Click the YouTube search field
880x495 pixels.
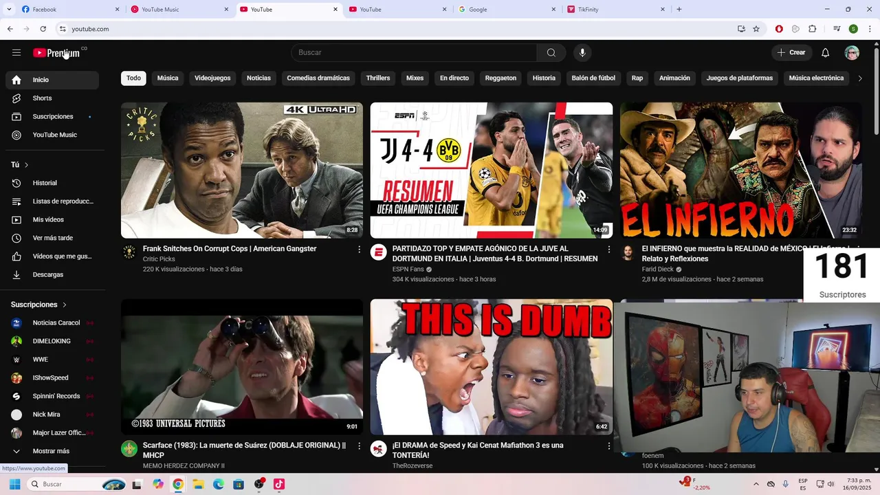[414, 52]
